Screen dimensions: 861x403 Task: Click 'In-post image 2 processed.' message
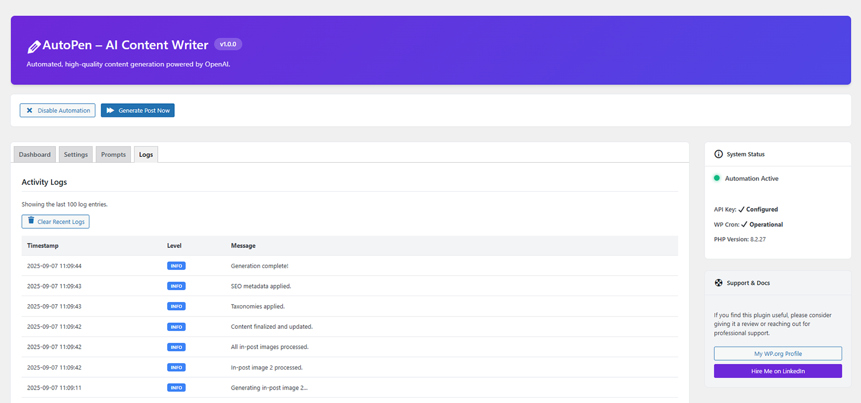(267, 368)
